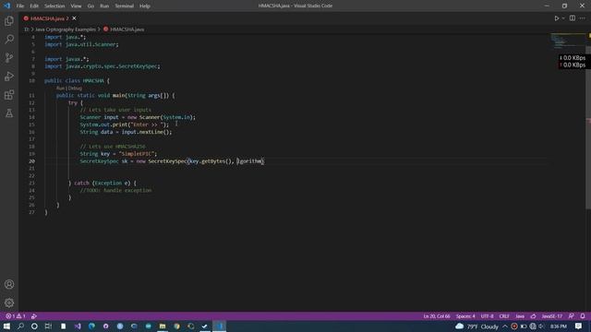The width and height of the screenshot is (591, 332).
Task: Open the Manage gear icon
Action: [9, 302]
